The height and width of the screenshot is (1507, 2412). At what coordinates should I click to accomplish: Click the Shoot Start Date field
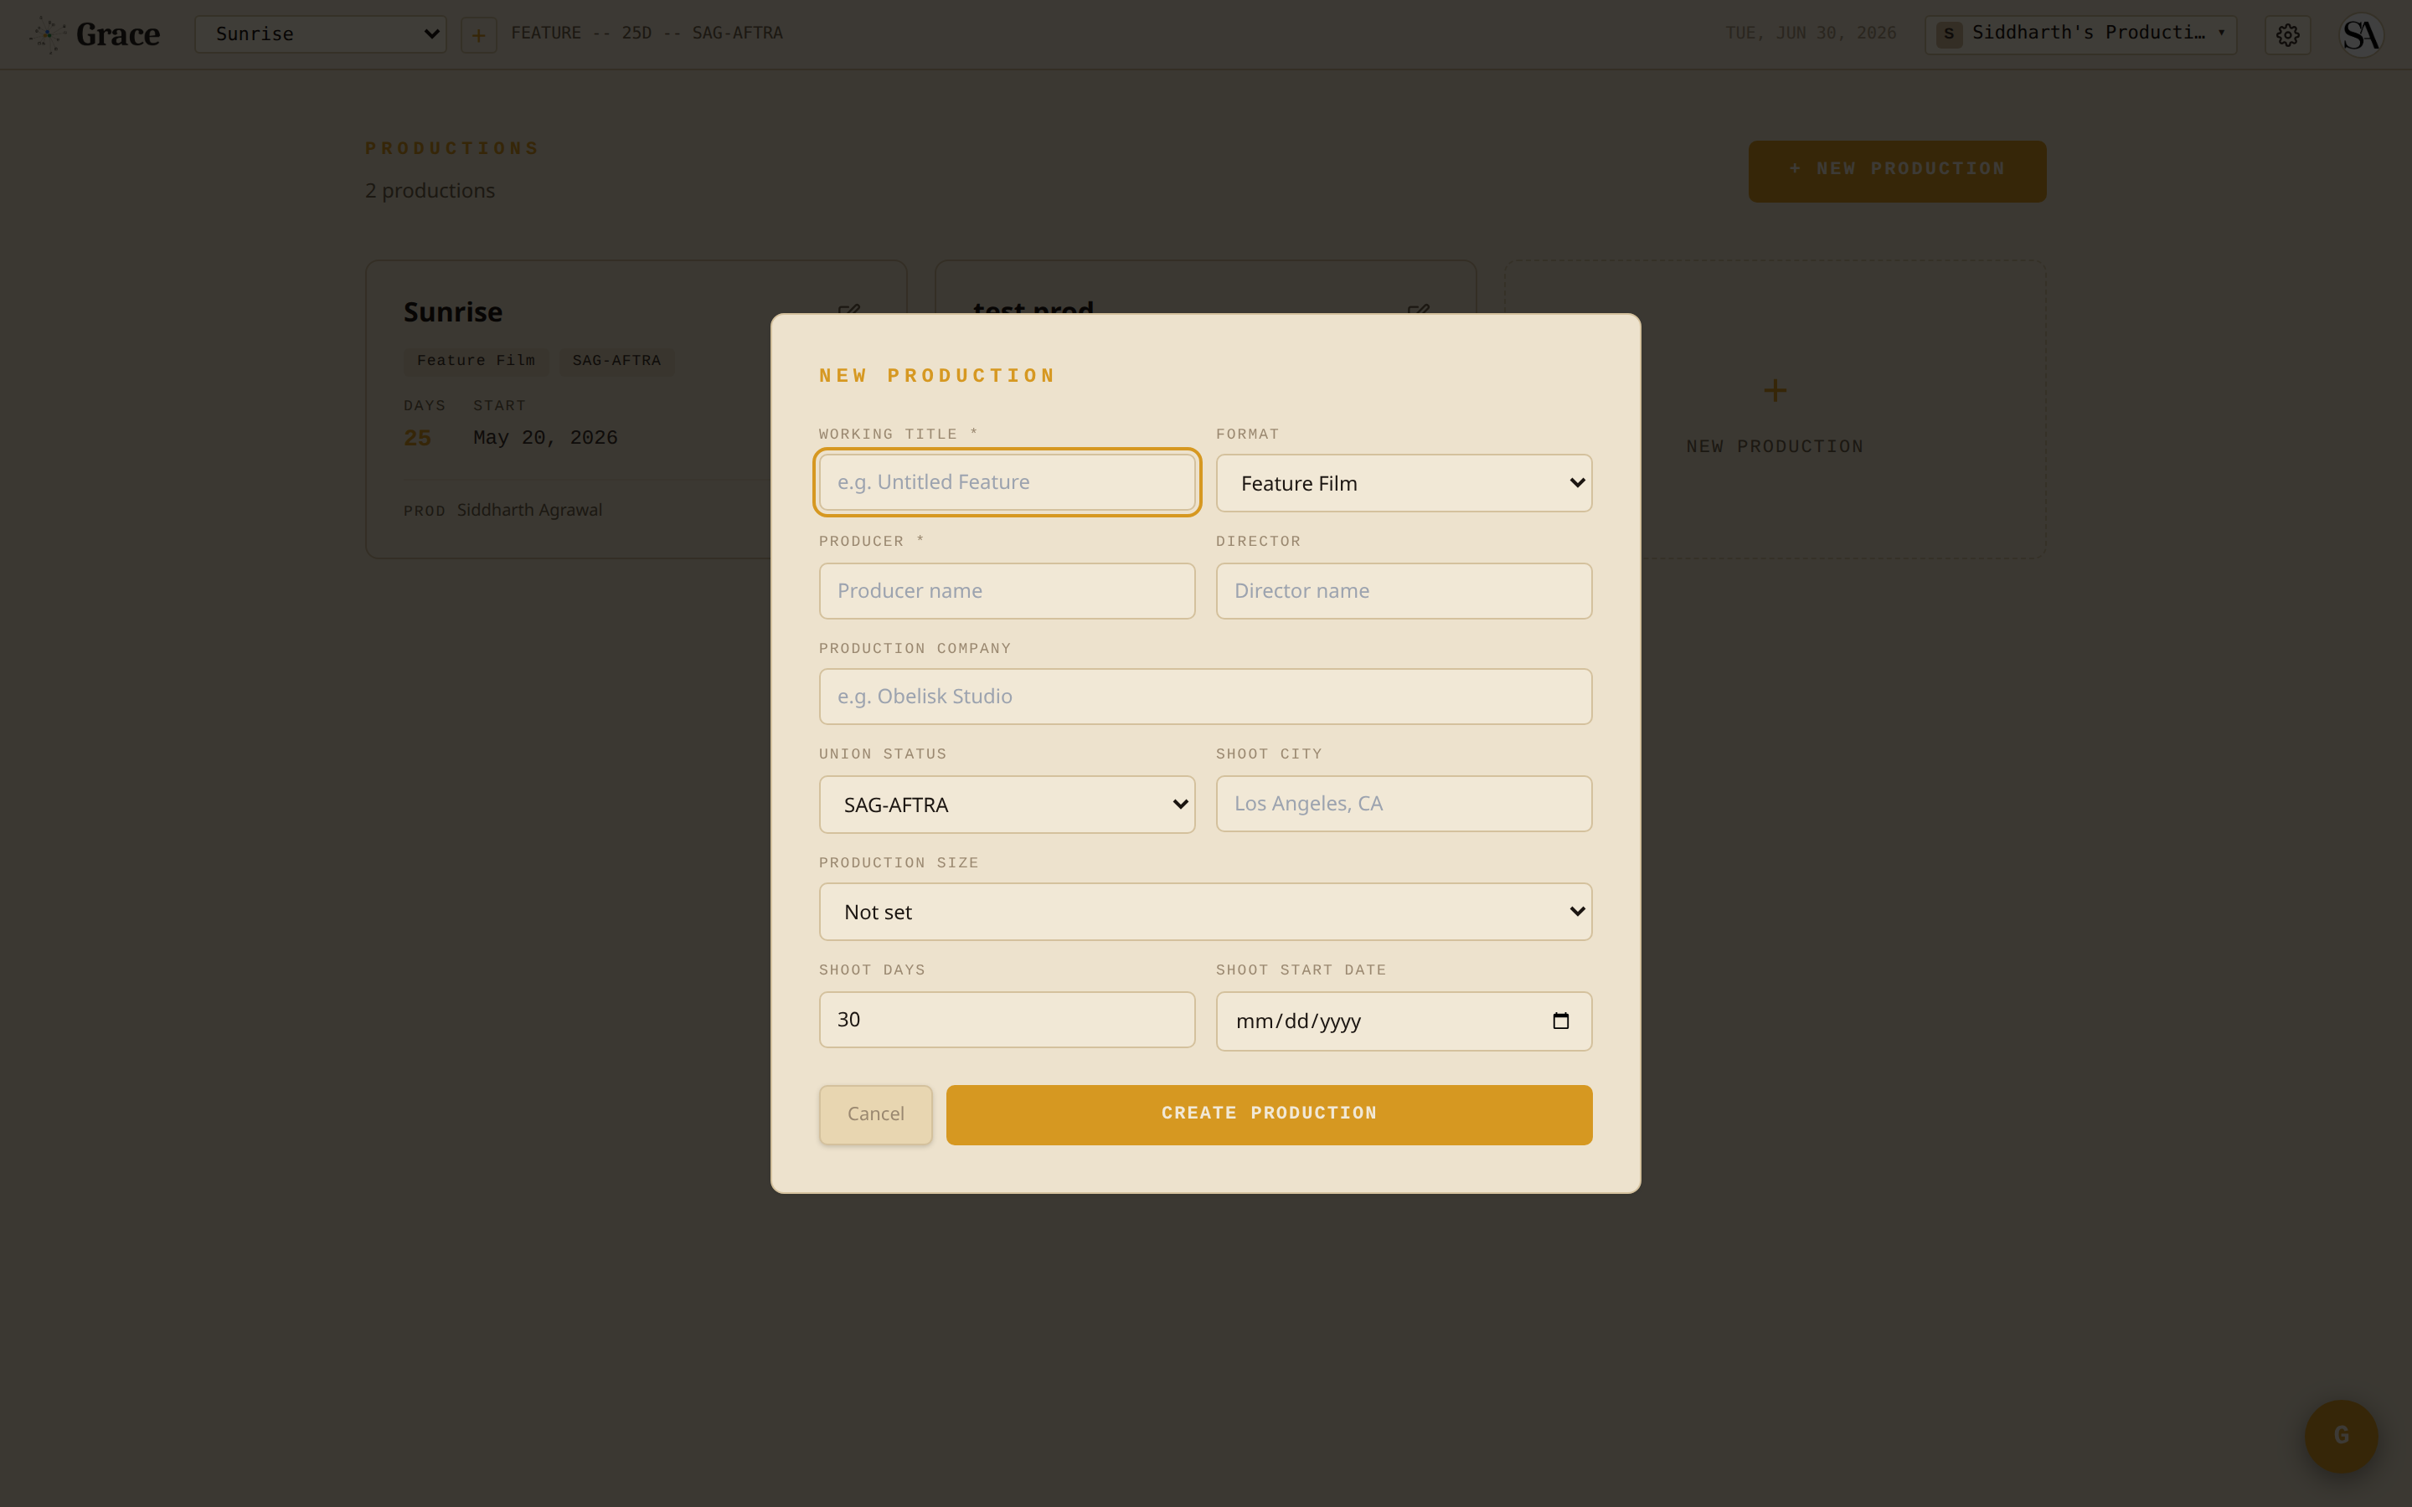coord(1404,1021)
